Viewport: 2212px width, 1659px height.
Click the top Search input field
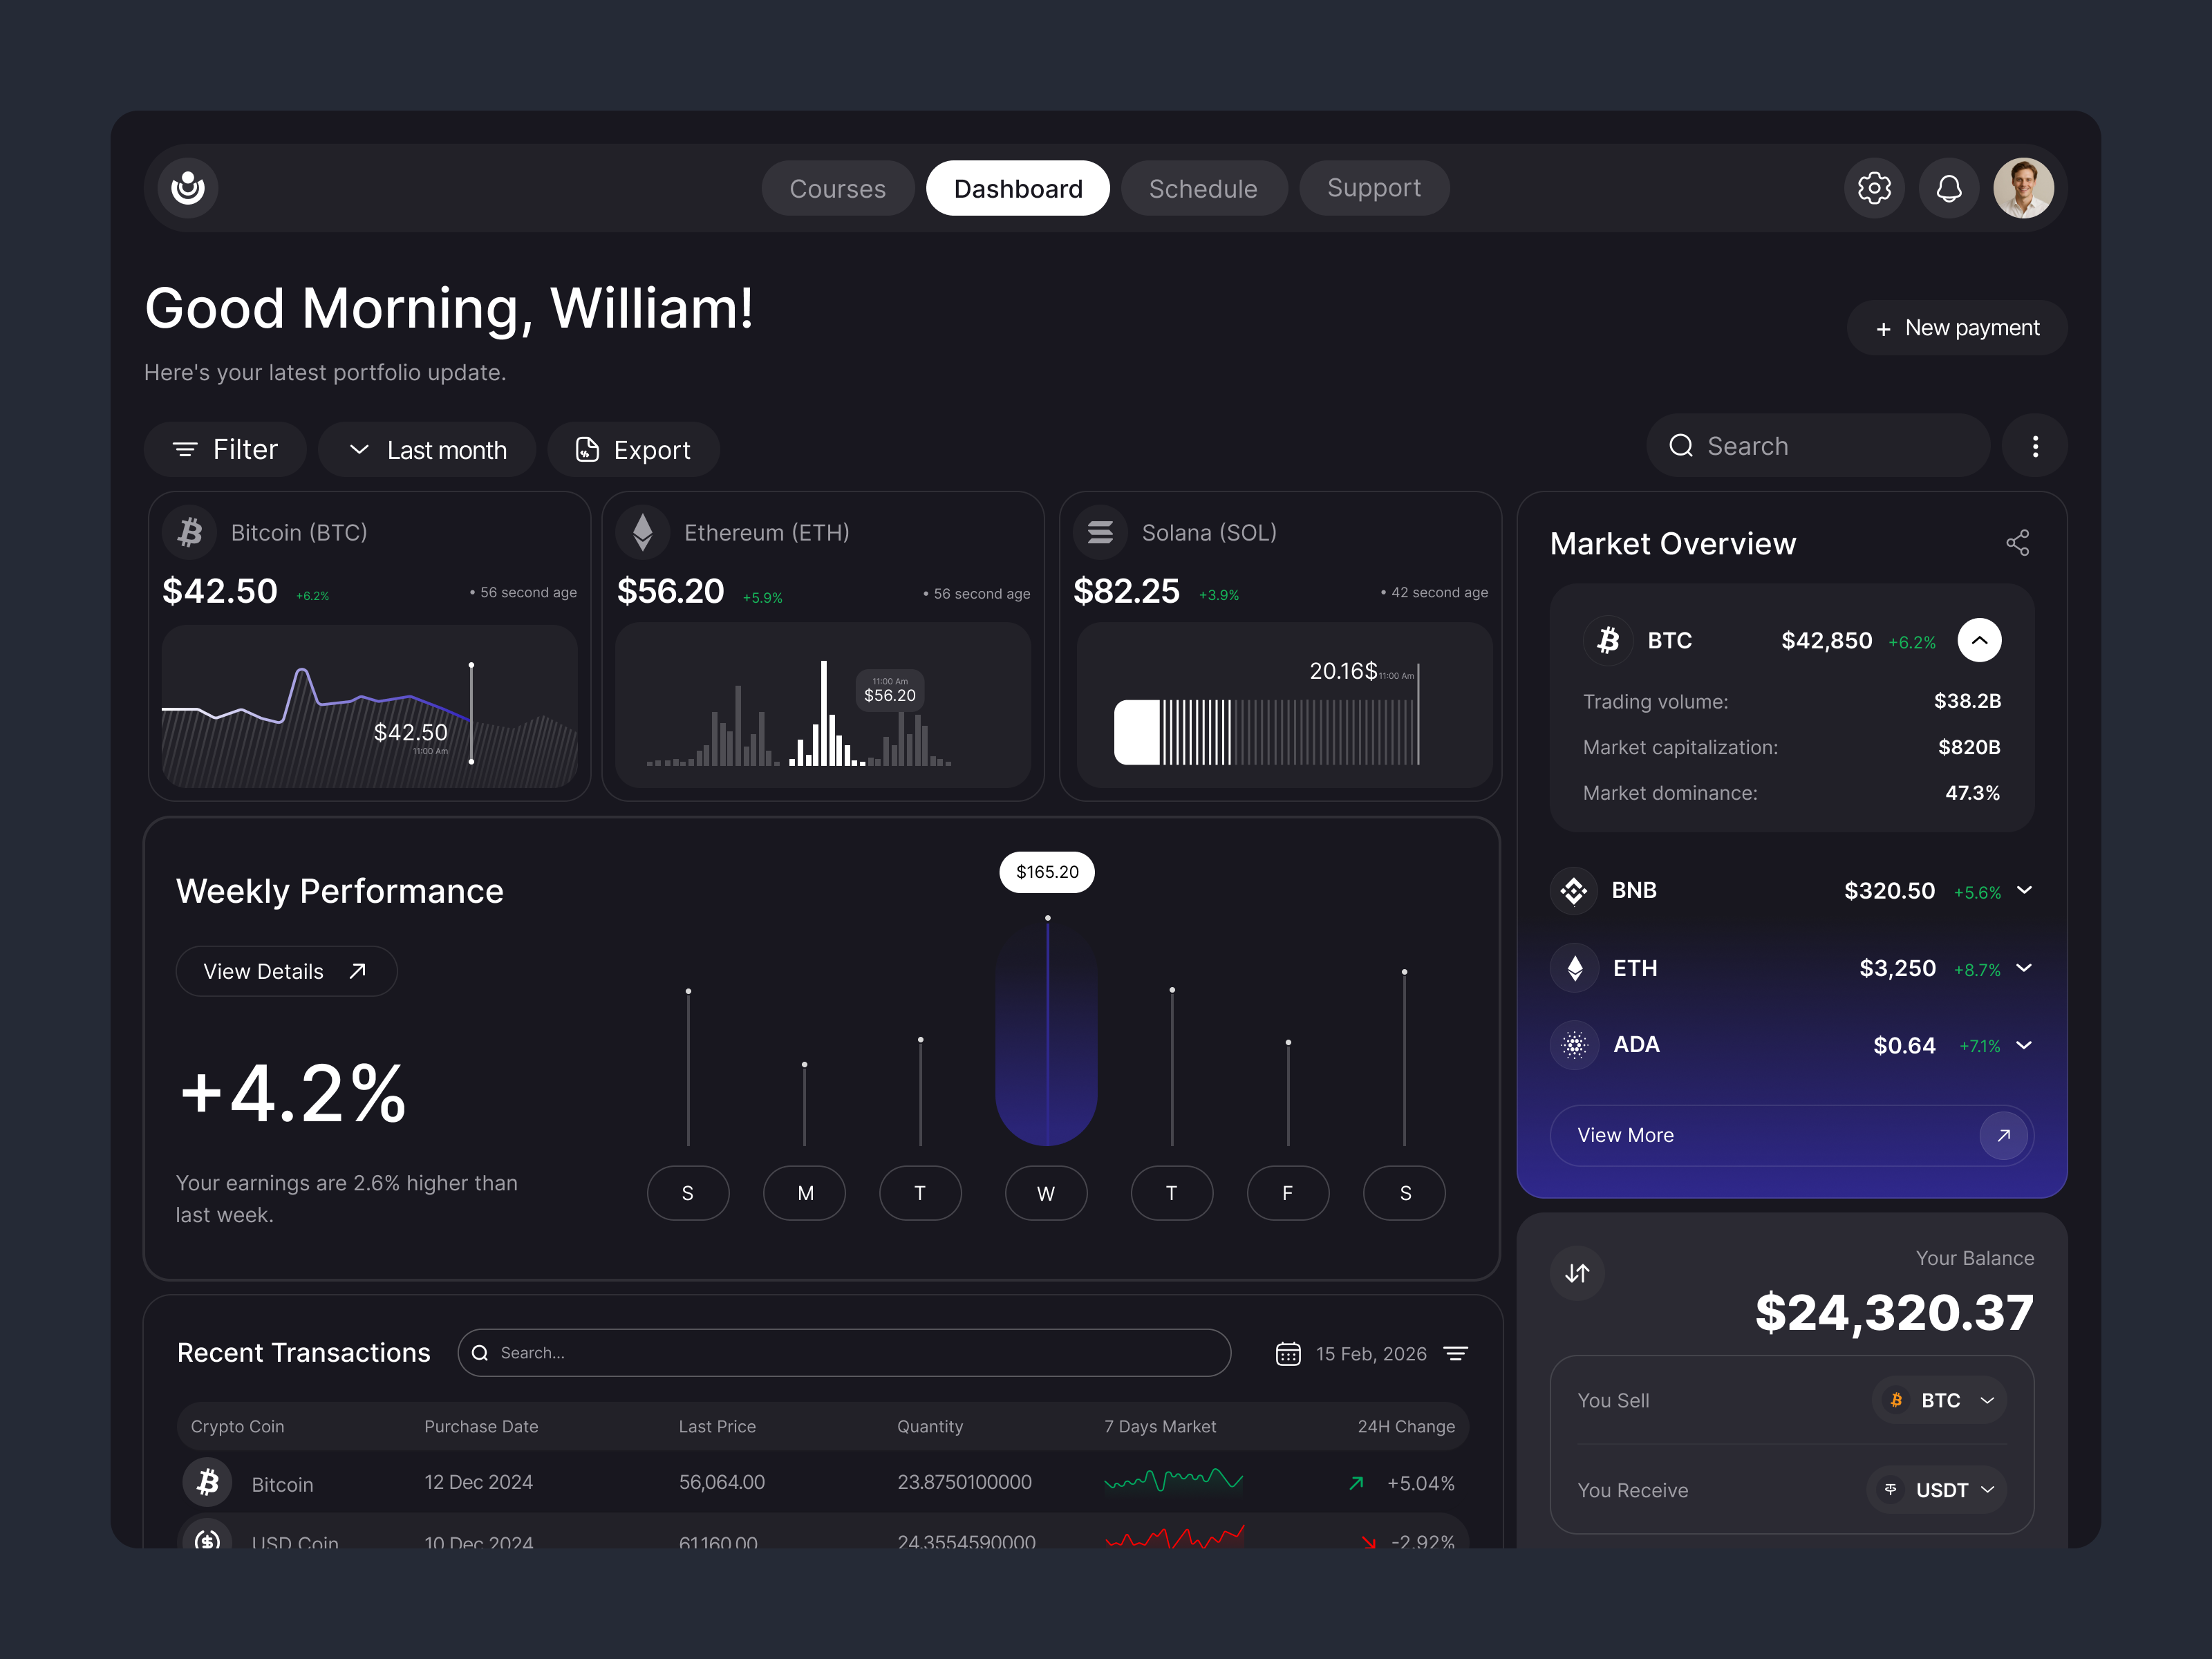[x=1818, y=446]
